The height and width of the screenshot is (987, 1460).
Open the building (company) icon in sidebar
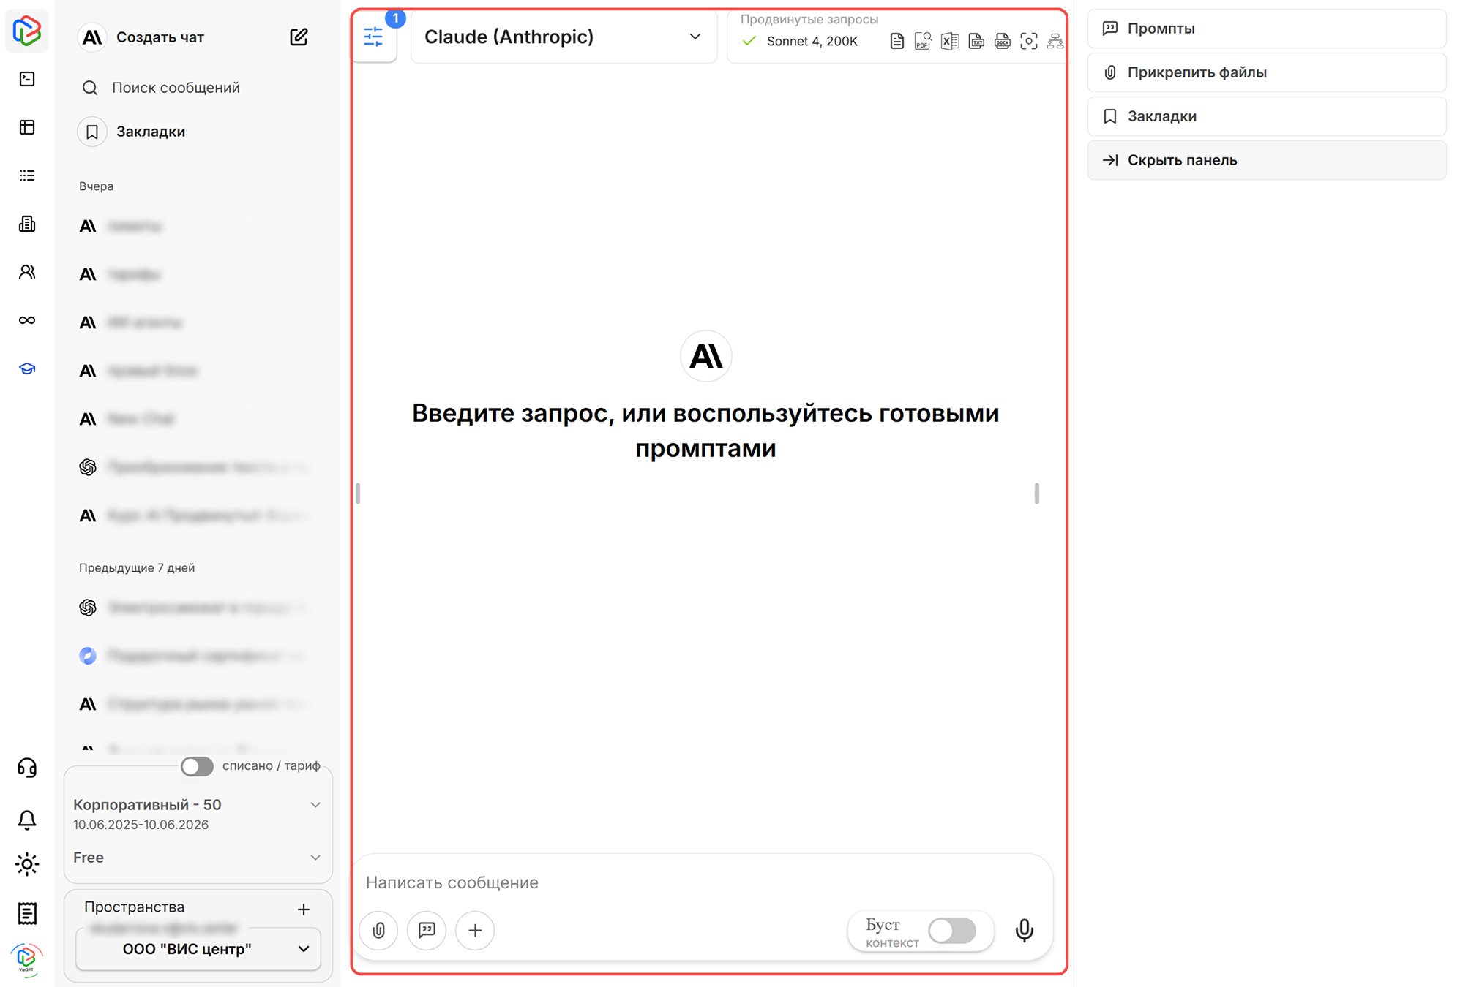point(27,224)
